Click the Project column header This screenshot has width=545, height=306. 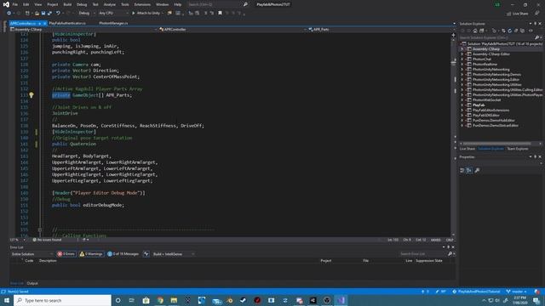(325, 261)
